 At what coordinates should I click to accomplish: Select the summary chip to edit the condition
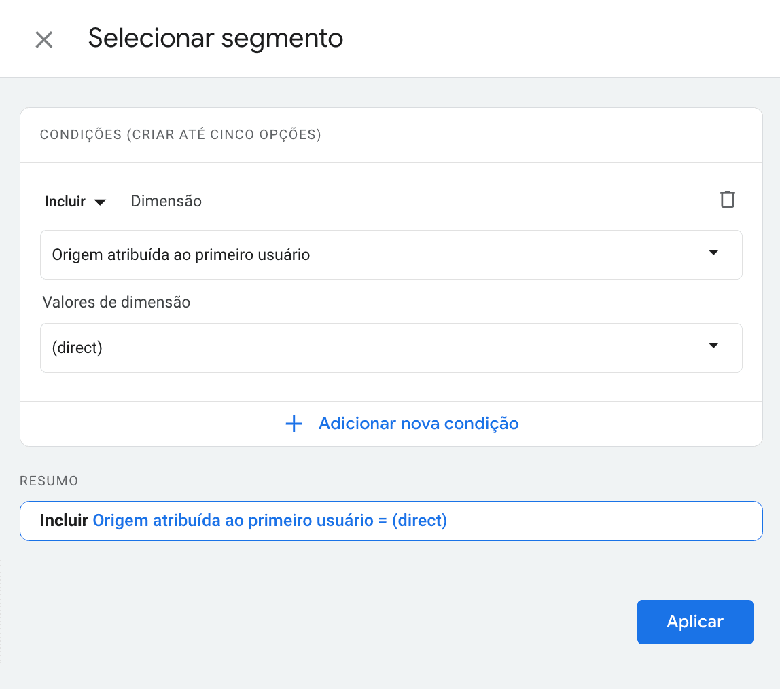tap(391, 520)
